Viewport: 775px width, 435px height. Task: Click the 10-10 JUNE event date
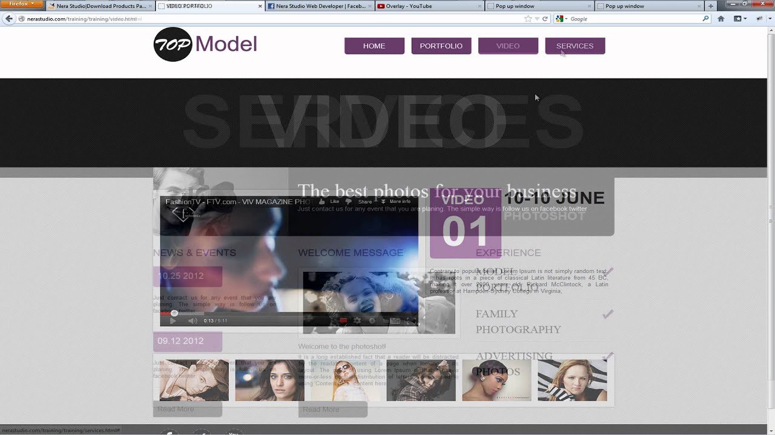(x=554, y=198)
